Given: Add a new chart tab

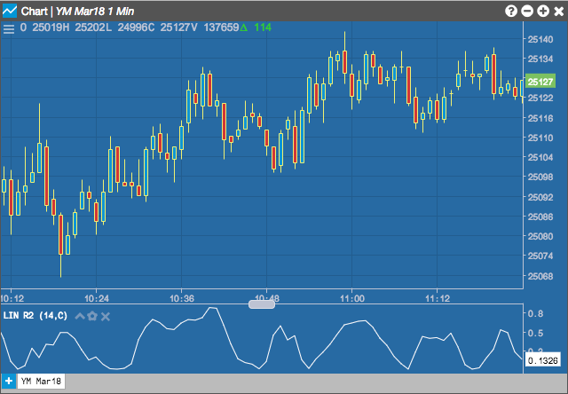Looking at the screenshot, I should (x=9, y=381).
